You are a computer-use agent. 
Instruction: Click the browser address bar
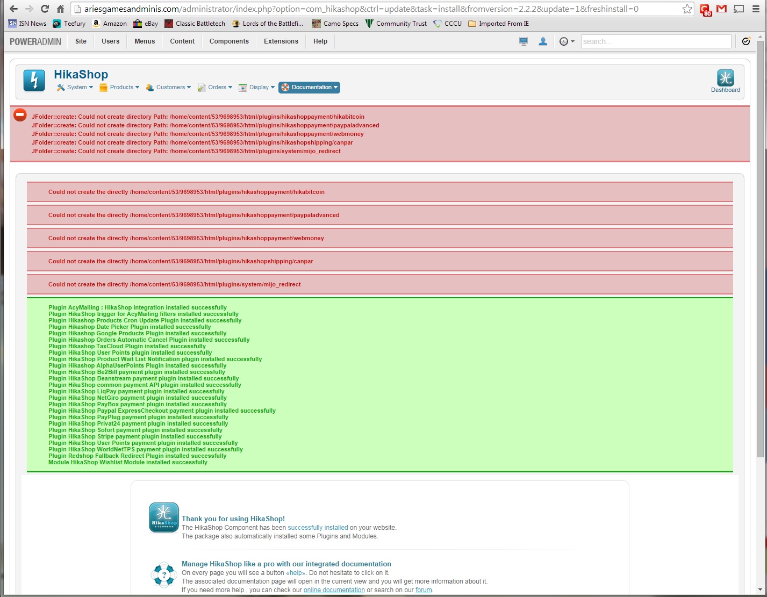click(x=382, y=9)
